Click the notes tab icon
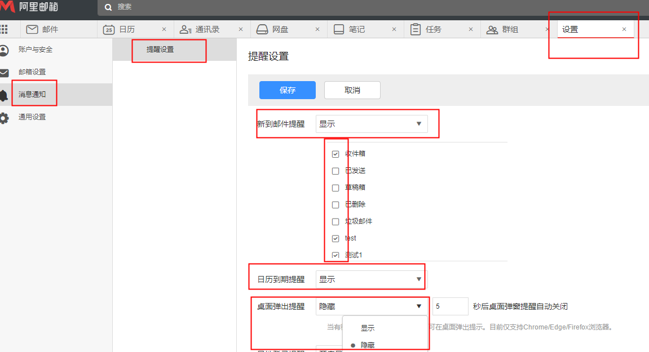The image size is (649, 352). (339, 29)
